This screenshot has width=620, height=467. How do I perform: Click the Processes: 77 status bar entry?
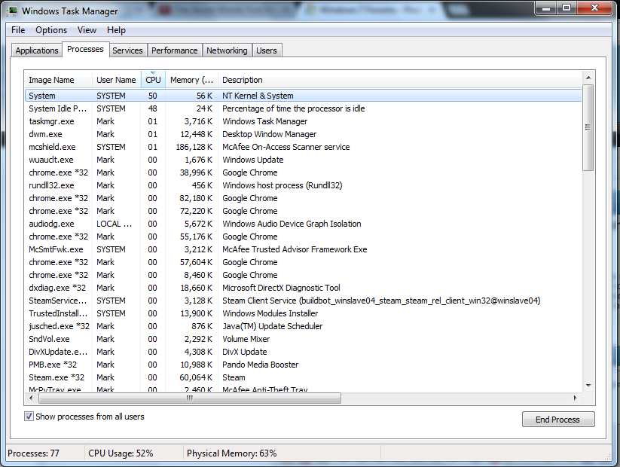33,453
